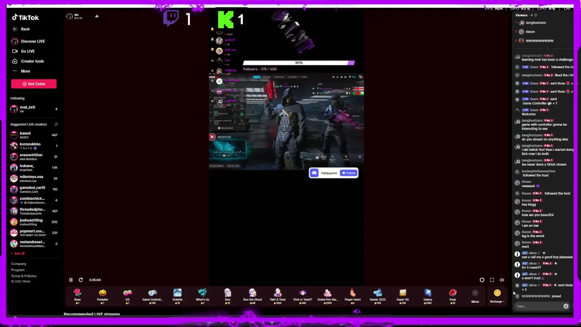
Task: Send Rosa gift
Action: 453,295
